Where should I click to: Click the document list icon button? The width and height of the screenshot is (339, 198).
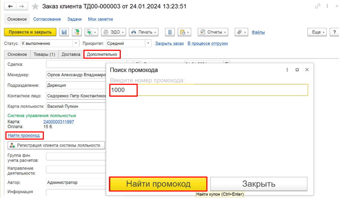pyautogui.click(x=170, y=32)
